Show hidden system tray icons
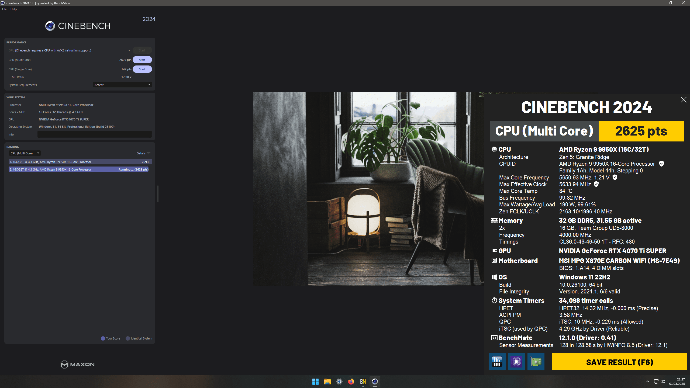Image resolution: width=690 pixels, height=388 pixels. pyautogui.click(x=647, y=382)
